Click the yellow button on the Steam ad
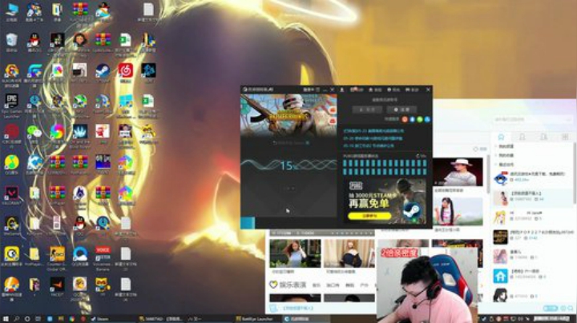 point(369,216)
